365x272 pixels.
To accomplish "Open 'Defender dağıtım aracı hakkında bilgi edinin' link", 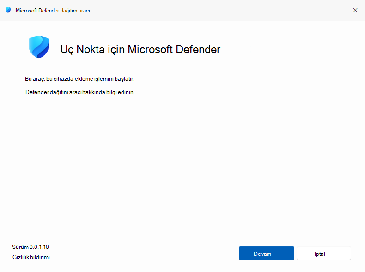I will tap(79, 92).
